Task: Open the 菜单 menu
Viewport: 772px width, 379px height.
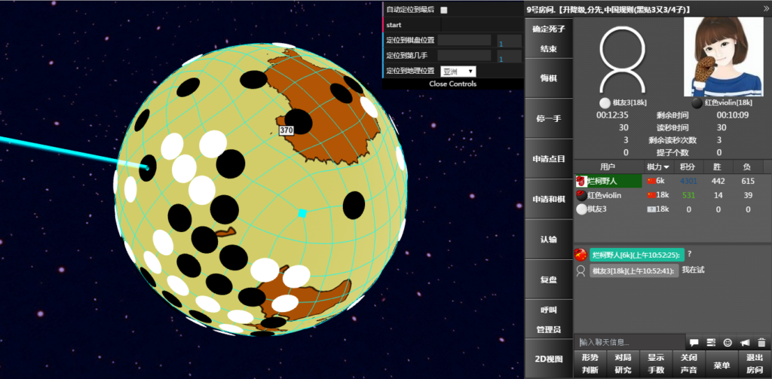Action: tap(722, 365)
